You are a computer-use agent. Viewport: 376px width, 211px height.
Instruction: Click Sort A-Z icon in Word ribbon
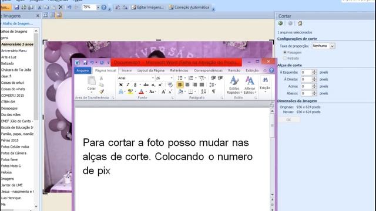tap(203, 91)
